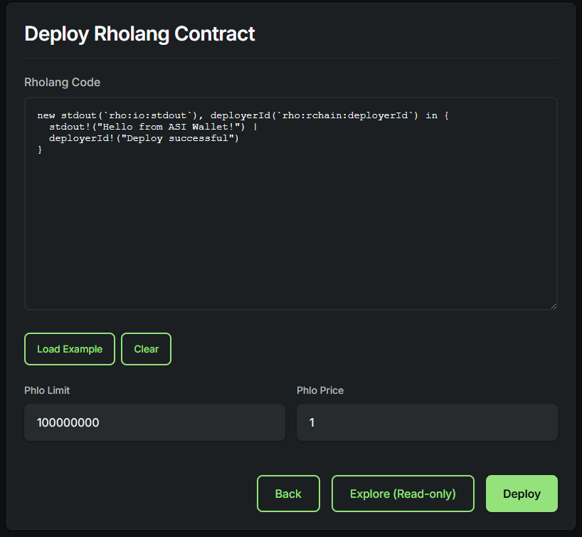Image resolution: width=582 pixels, height=537 pixels.
Task: Click the Rholang Code label
Action: click(x=62, y=82)
